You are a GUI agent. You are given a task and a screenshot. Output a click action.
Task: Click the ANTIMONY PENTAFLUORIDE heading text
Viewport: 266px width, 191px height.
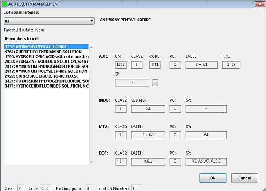coord(125,20)
